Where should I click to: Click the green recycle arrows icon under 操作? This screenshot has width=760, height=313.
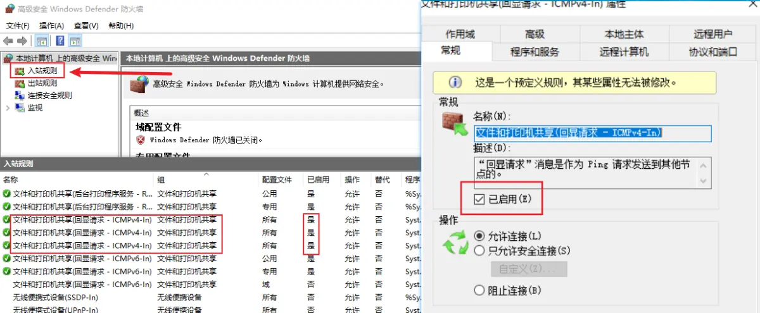click(x=455, y=244)
